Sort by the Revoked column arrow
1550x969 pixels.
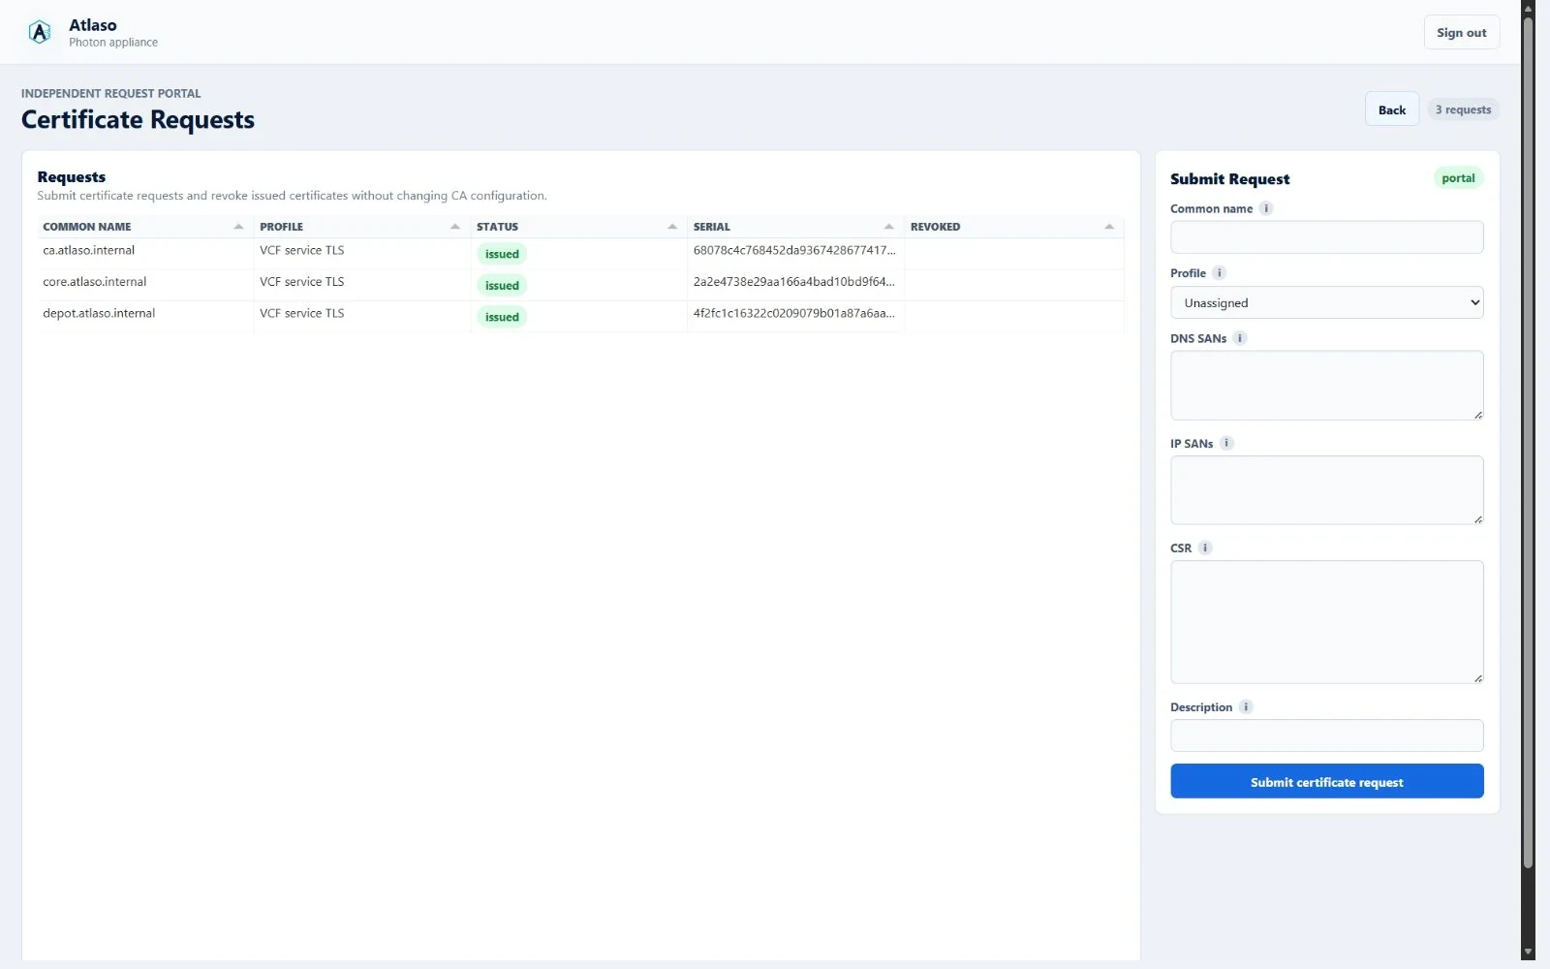[1109, 227]
